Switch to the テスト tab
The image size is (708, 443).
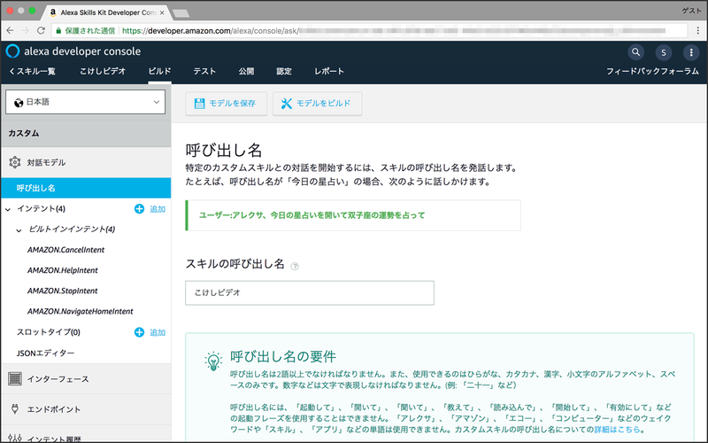coord(204,71)
